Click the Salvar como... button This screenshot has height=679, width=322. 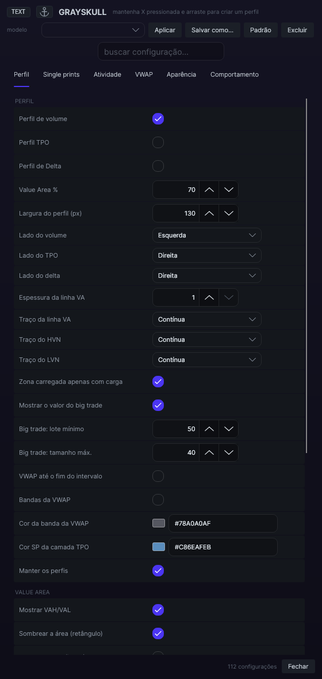(x=213, y=30)
